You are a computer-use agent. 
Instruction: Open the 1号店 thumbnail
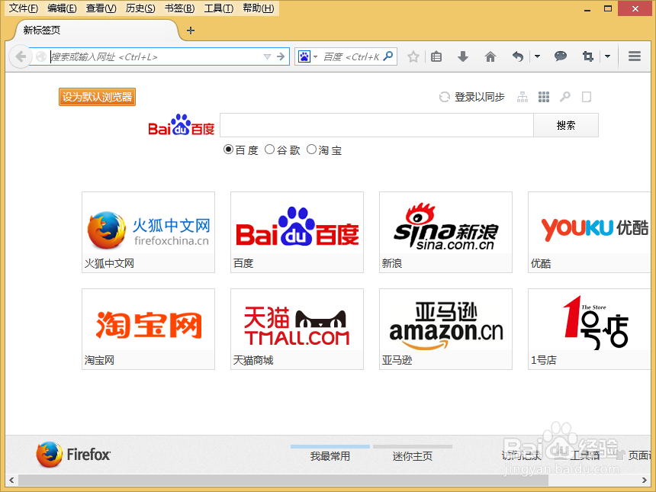[590, 329]
